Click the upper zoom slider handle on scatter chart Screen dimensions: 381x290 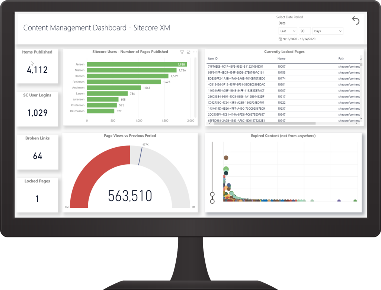pos(212,194)
